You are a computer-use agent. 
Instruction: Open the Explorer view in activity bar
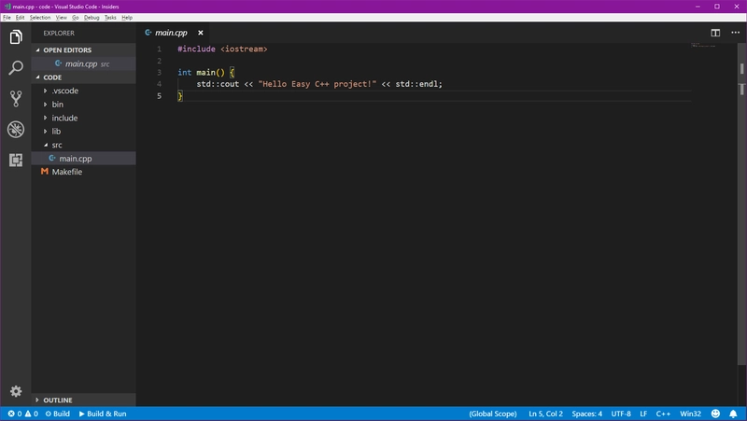click(15, 37)
